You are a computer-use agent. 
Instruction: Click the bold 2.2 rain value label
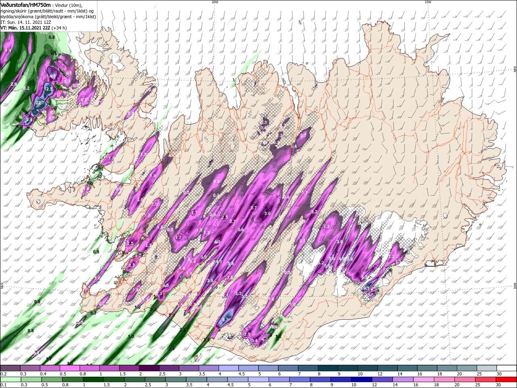tap(183, 330)
